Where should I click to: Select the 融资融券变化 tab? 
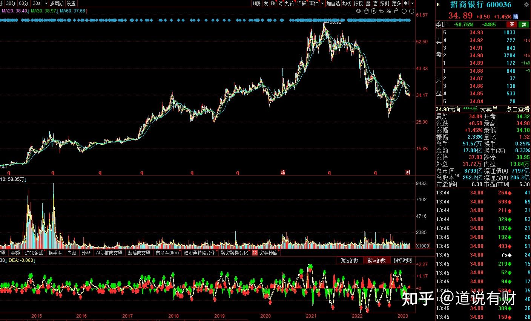tap(235, 253)
